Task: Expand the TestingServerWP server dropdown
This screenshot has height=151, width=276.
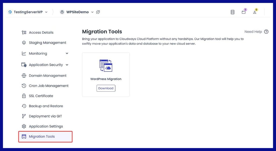Action: coord(46,12)
